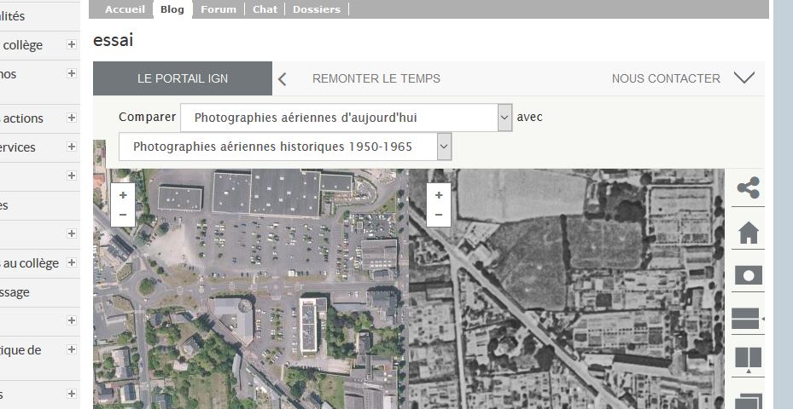This screenshot has height=409, width=793.
Task: Click the LE PORTAIL IGN button
Action: tap(183, 78)
